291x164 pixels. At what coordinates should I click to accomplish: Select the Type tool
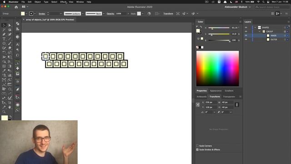4,39
